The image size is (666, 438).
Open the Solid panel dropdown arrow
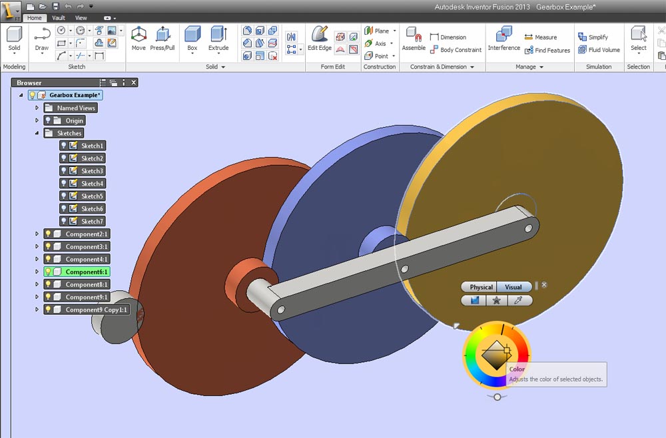[223, 67]
